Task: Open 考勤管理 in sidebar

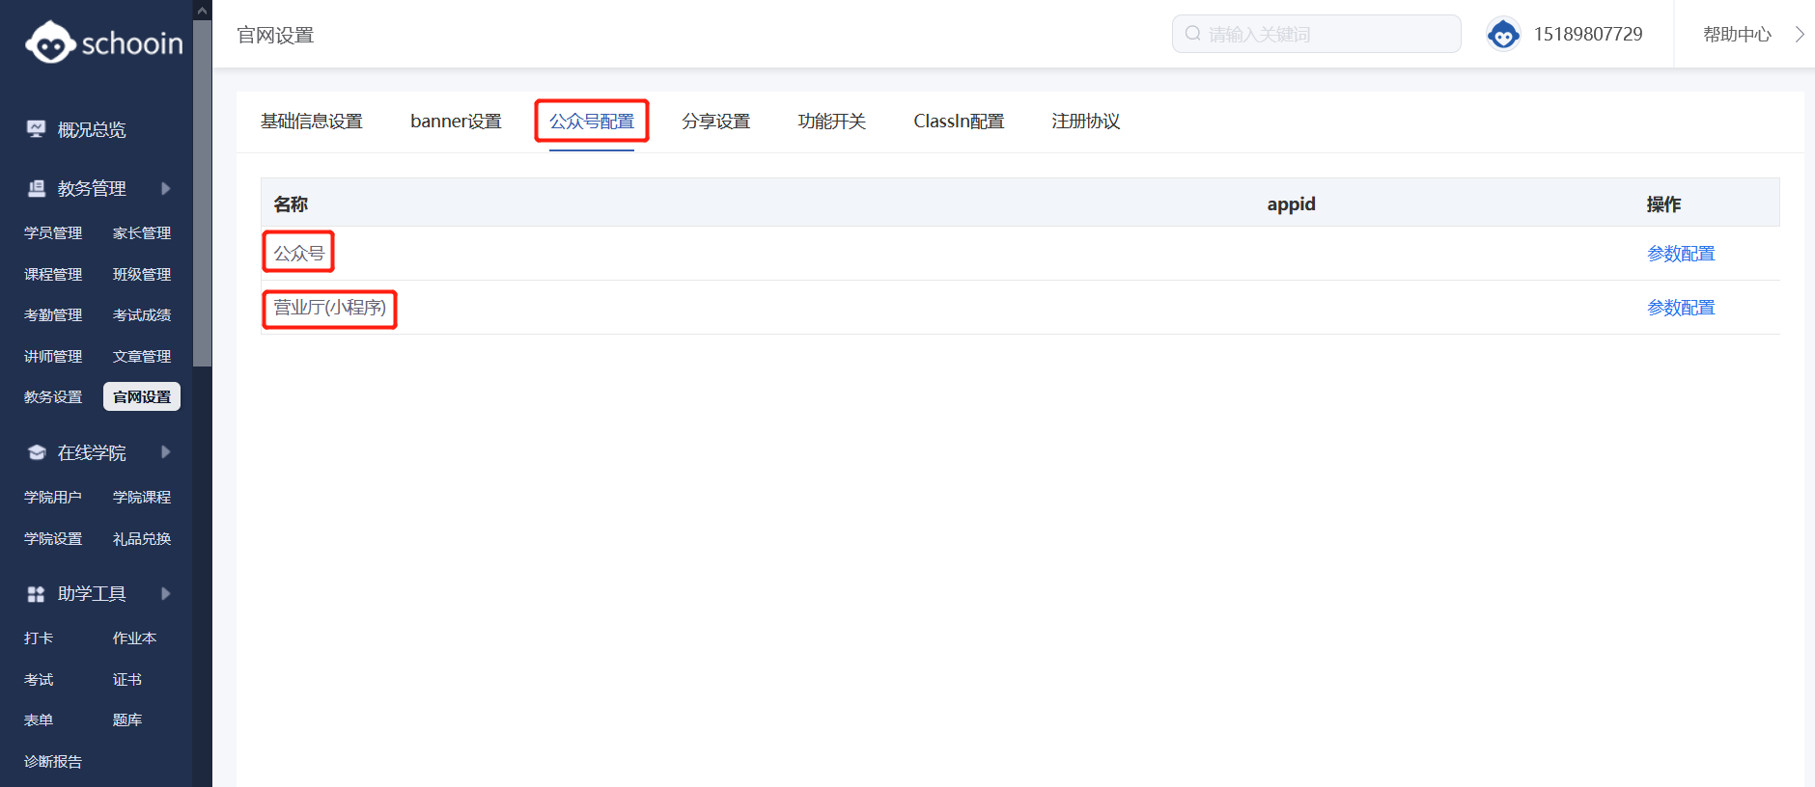Action: (53, 315)
